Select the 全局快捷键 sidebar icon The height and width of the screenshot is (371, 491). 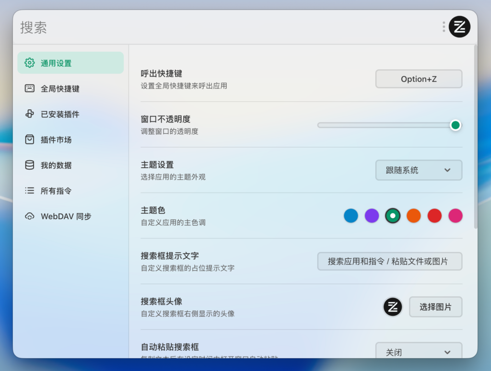point(29,88)
